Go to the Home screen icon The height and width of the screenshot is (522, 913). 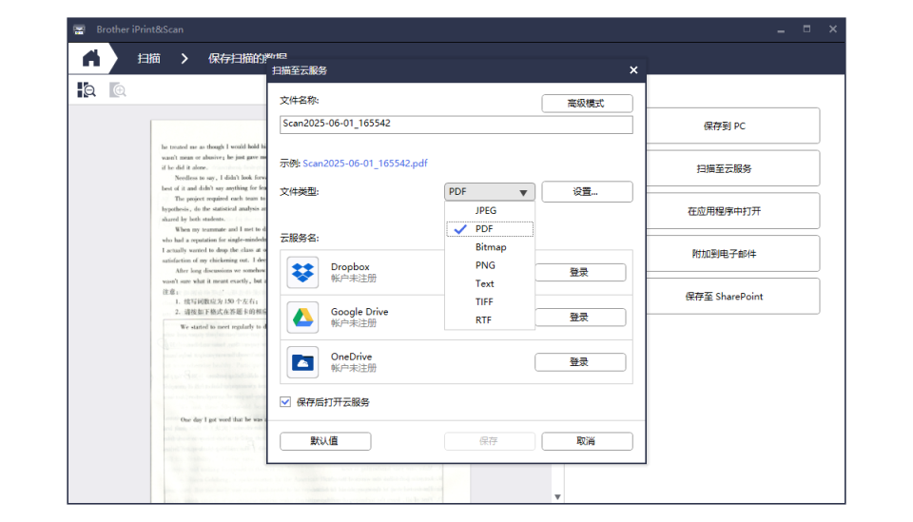tap(91, 58)
